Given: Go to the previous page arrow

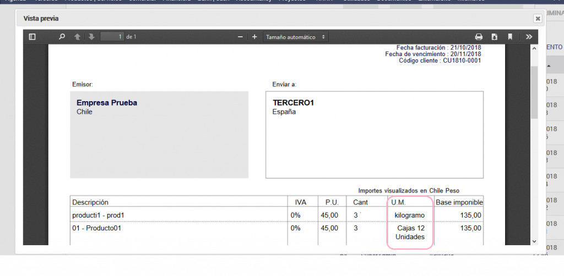Looking at the screenshot, I should tap(77, 37).
